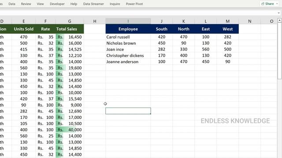This screenshot has width=282, height=158.
Task: Select Total Sales cell showing 12,210
Action: point(70,56)
